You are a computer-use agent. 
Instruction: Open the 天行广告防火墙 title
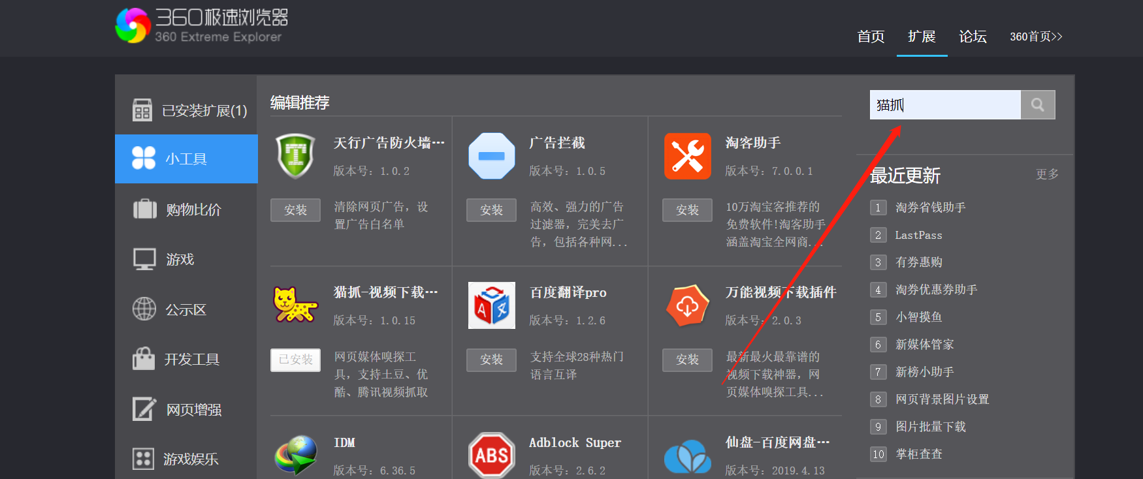tap(389, 143)
